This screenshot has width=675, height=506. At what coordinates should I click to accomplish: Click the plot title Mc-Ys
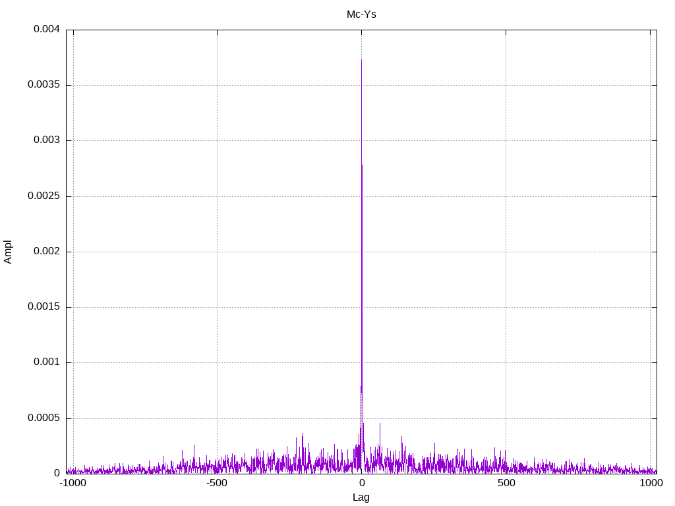361,14
